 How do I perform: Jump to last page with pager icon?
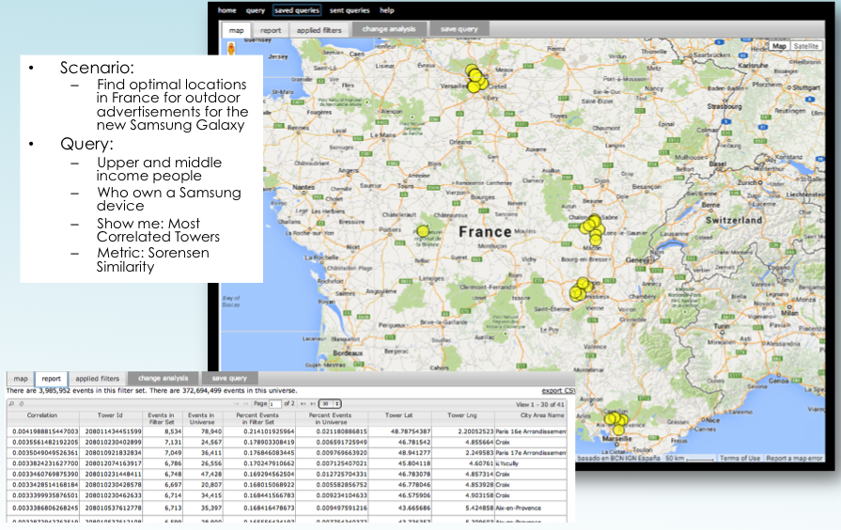313,404
